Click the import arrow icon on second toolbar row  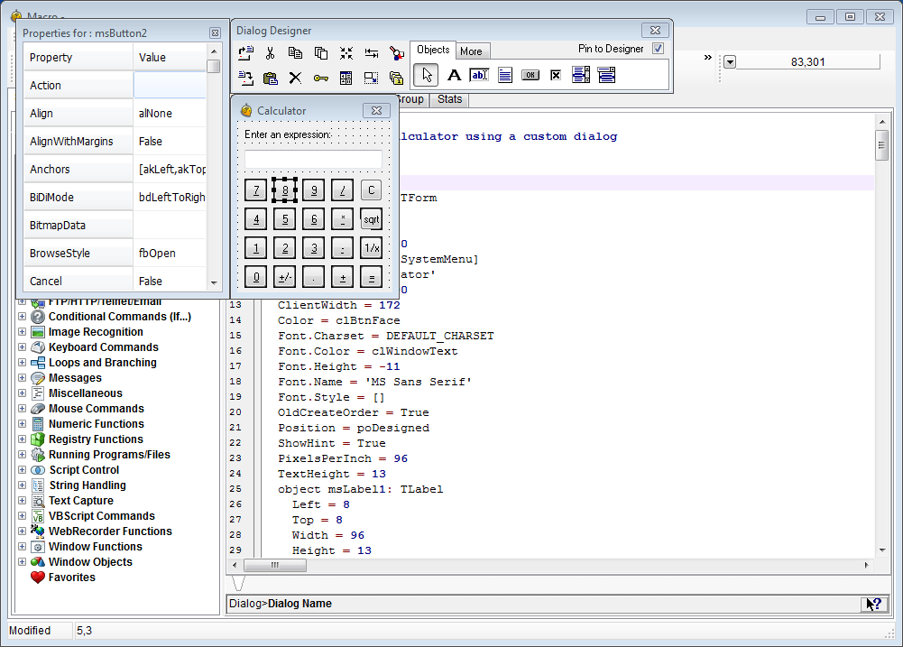(x=246, y=78)
